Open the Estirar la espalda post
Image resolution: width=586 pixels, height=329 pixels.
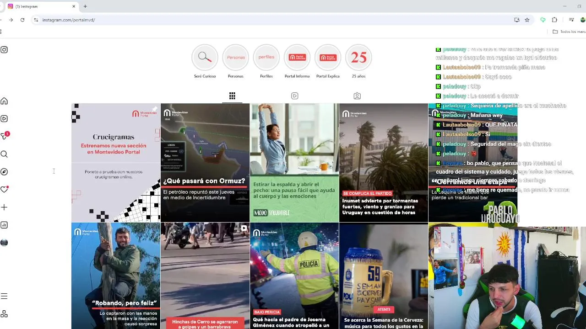point(294,163)
